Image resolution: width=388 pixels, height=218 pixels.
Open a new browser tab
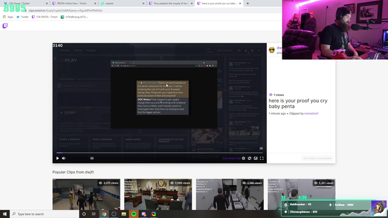pos(248,4)
